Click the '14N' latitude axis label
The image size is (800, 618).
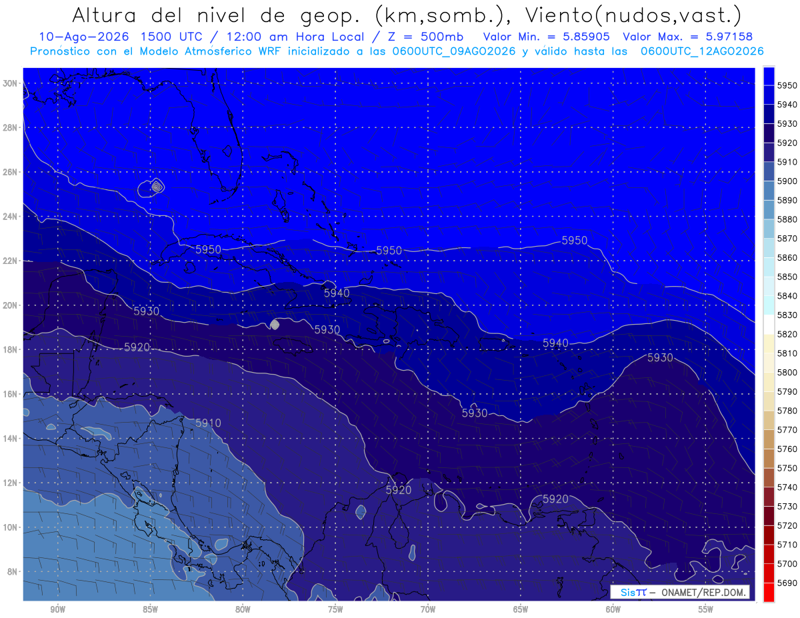tap(10, 438)
